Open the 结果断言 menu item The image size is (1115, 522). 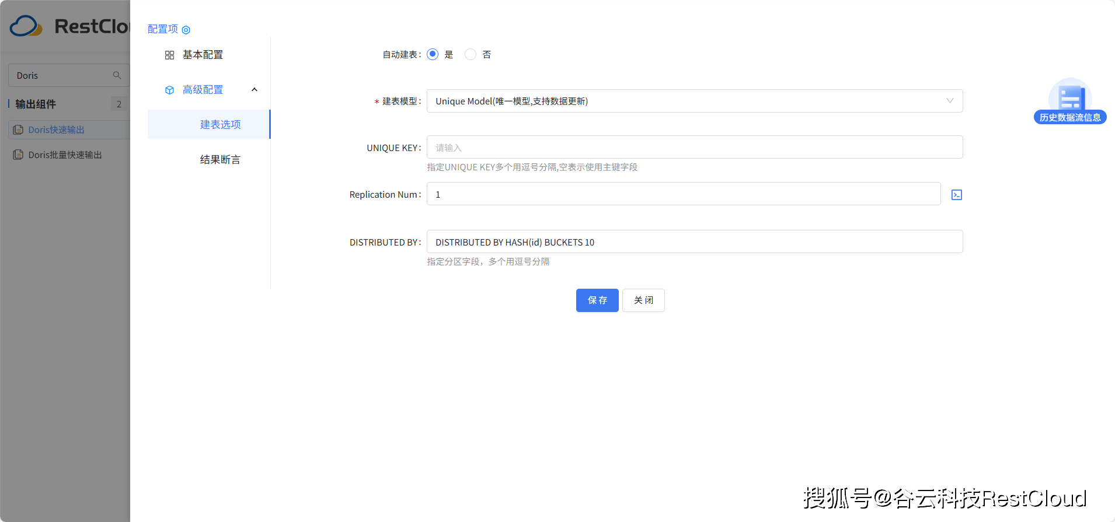click(x=220, y=159)
